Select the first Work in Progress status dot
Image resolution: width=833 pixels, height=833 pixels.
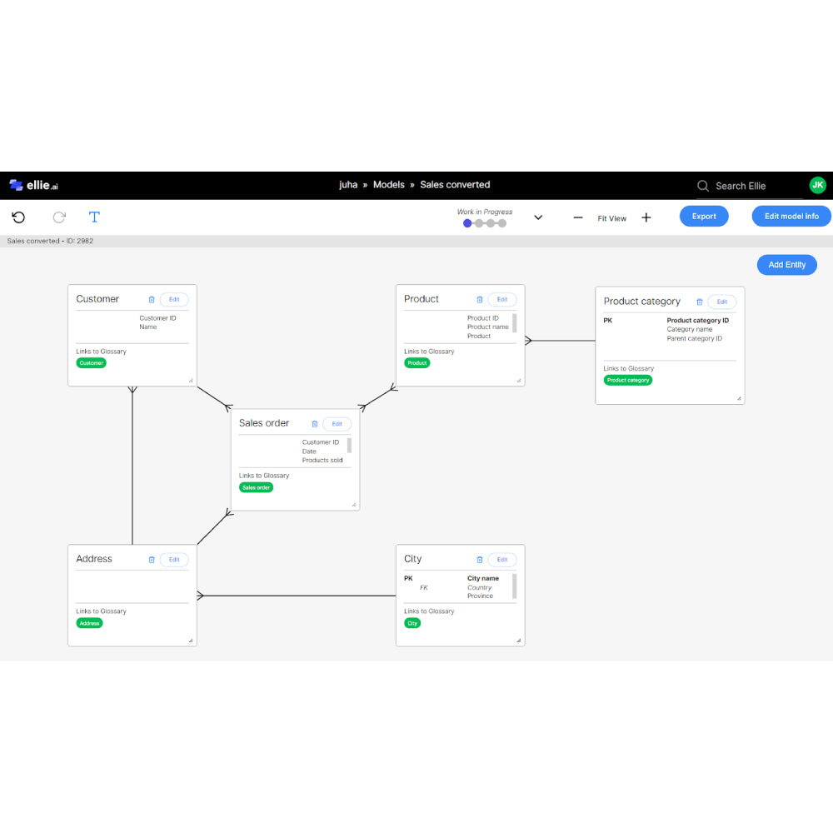[x=467, y=223]
